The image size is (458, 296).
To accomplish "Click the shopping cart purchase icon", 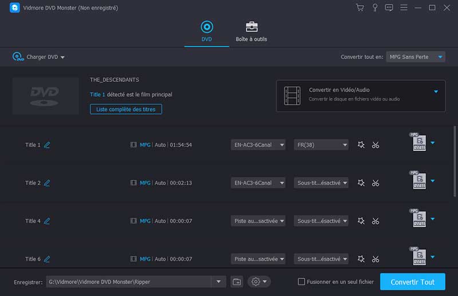I will [360, 7].
